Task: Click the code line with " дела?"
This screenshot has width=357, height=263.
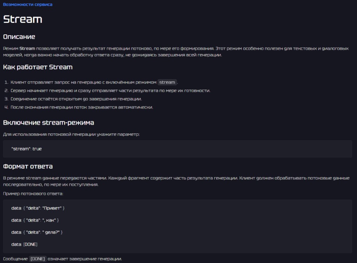Action: click(x=37, y=232)
